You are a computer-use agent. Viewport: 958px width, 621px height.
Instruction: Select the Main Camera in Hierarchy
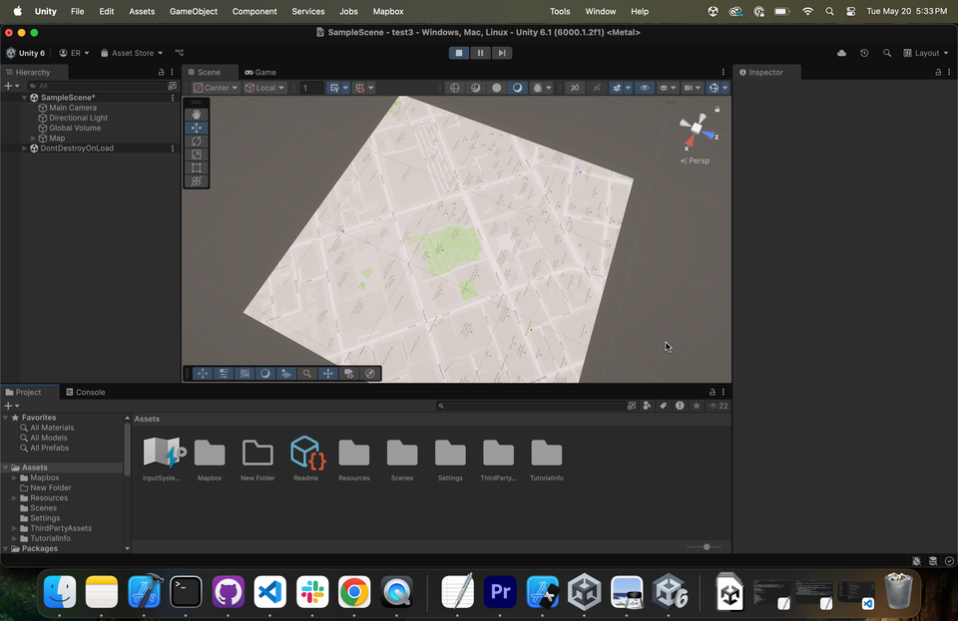coord(72,108)
